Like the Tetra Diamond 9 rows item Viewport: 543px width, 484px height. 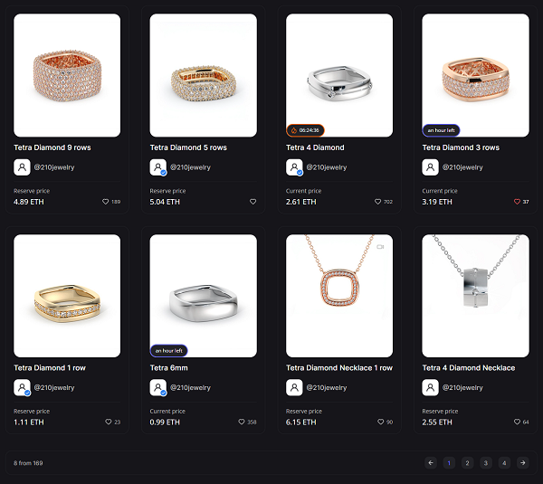[x=106, y=202]
